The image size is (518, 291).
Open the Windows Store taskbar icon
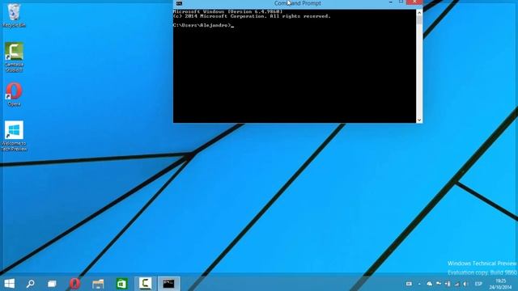pos(121,284)
